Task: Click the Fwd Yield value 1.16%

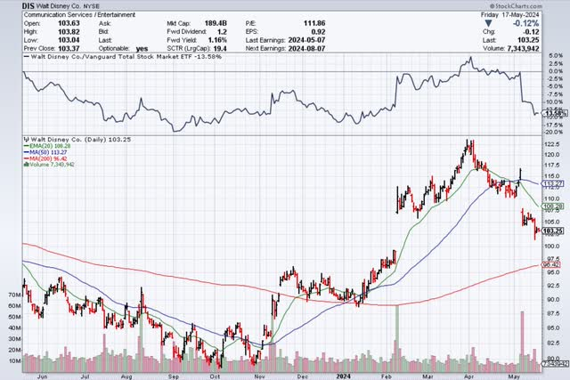Action: [217, 40]
